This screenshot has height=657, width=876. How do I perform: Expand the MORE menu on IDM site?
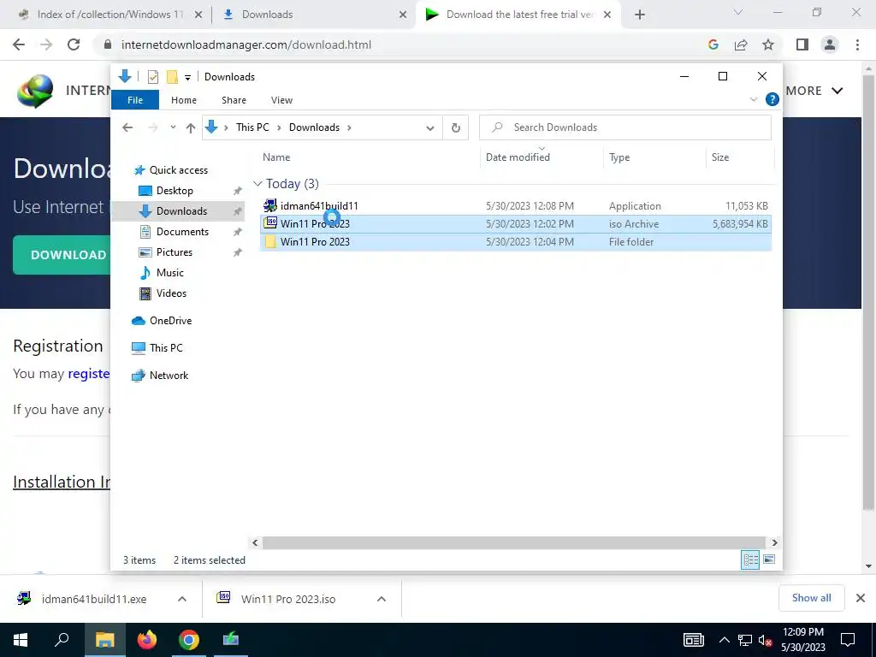[814, 91]
